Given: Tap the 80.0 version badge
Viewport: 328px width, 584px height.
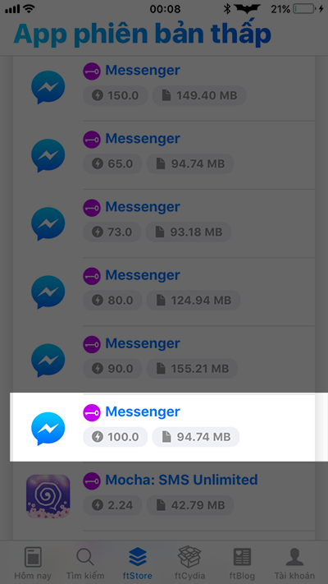Looking at the screenshot, I should pos(112,300).
